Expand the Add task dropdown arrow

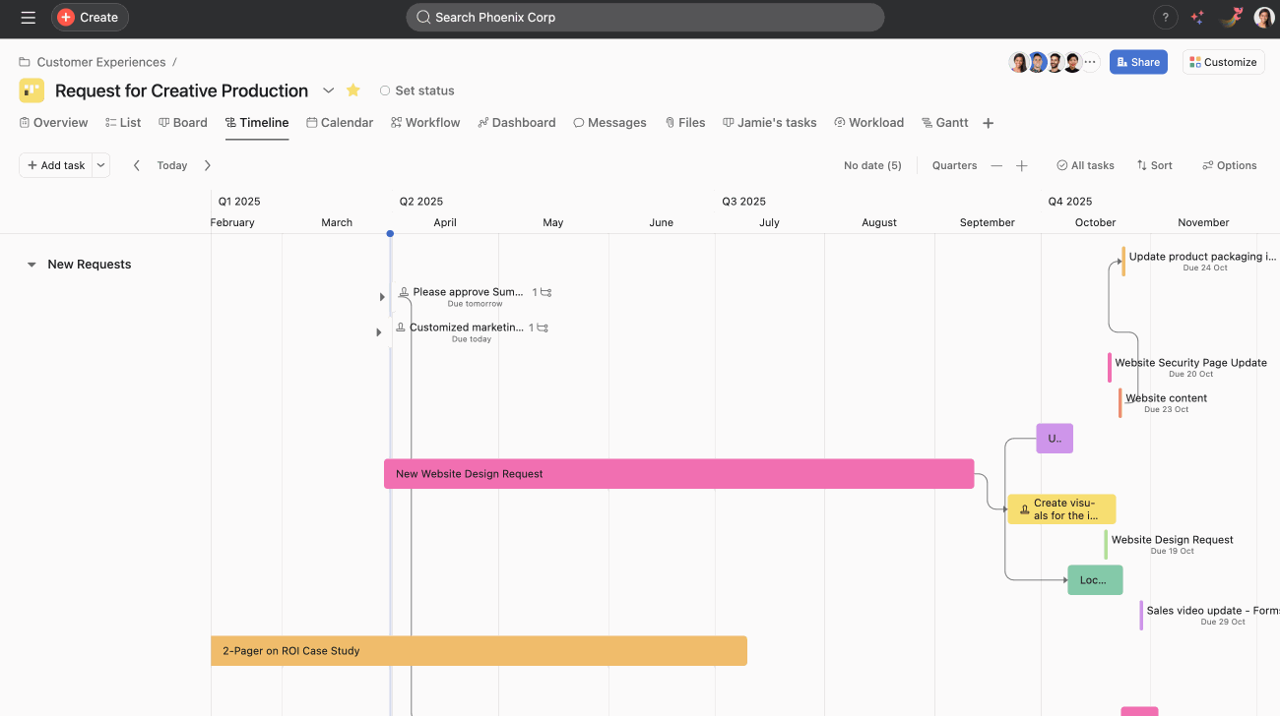coord(100,165)
